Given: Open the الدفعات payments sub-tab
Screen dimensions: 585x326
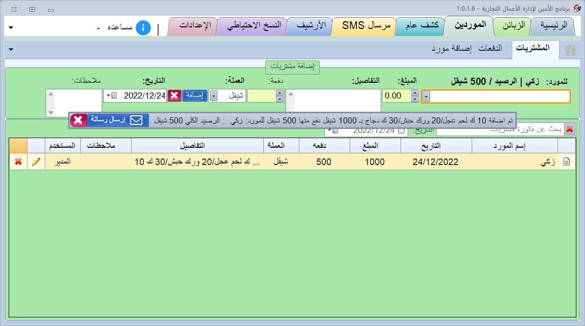Looking at the screenshot, I should [x=490, y=48].
